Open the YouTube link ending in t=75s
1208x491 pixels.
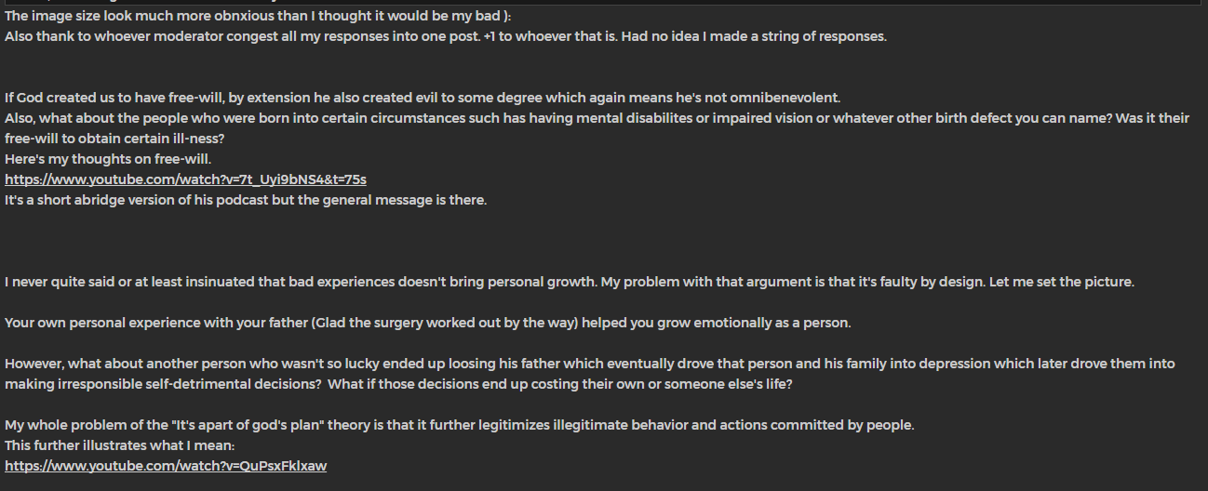click(x=185, y=179)
